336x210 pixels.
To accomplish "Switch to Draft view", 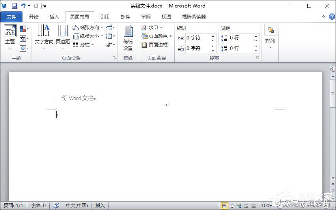I will point(254,206).
